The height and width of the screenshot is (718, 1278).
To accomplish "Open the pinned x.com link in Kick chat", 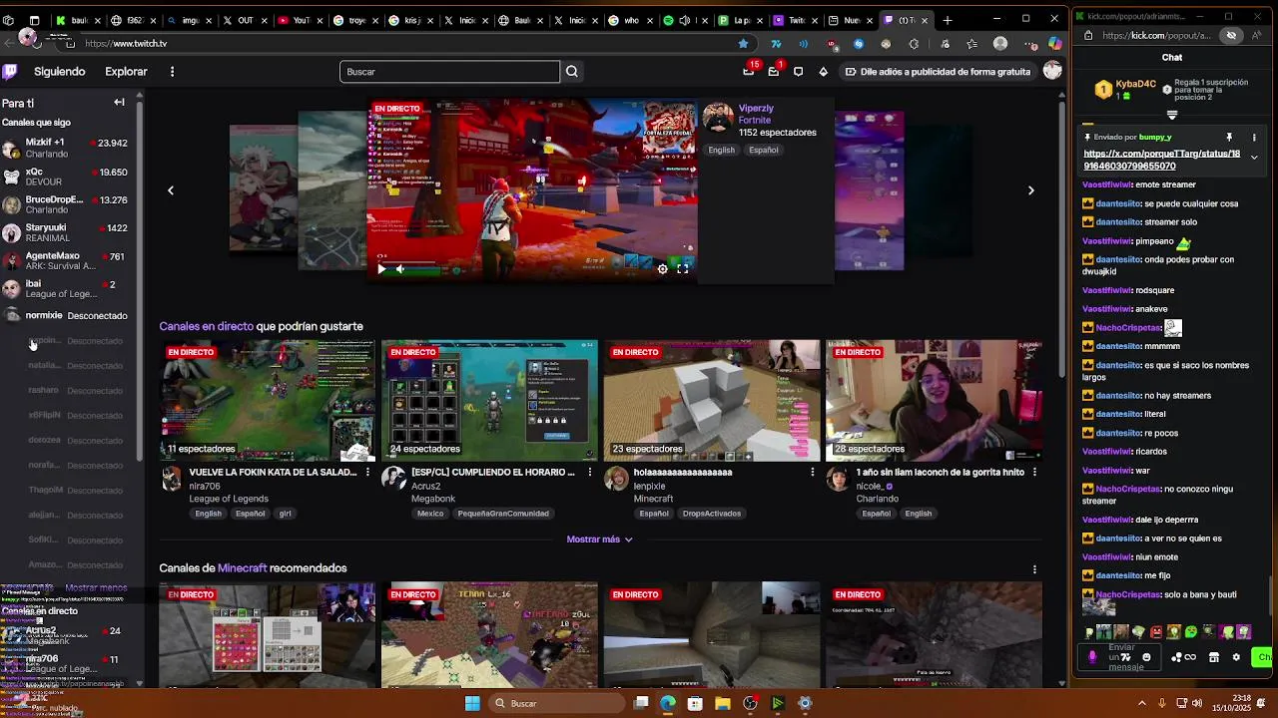I will pyautogui.click(x=1161, y=160).
